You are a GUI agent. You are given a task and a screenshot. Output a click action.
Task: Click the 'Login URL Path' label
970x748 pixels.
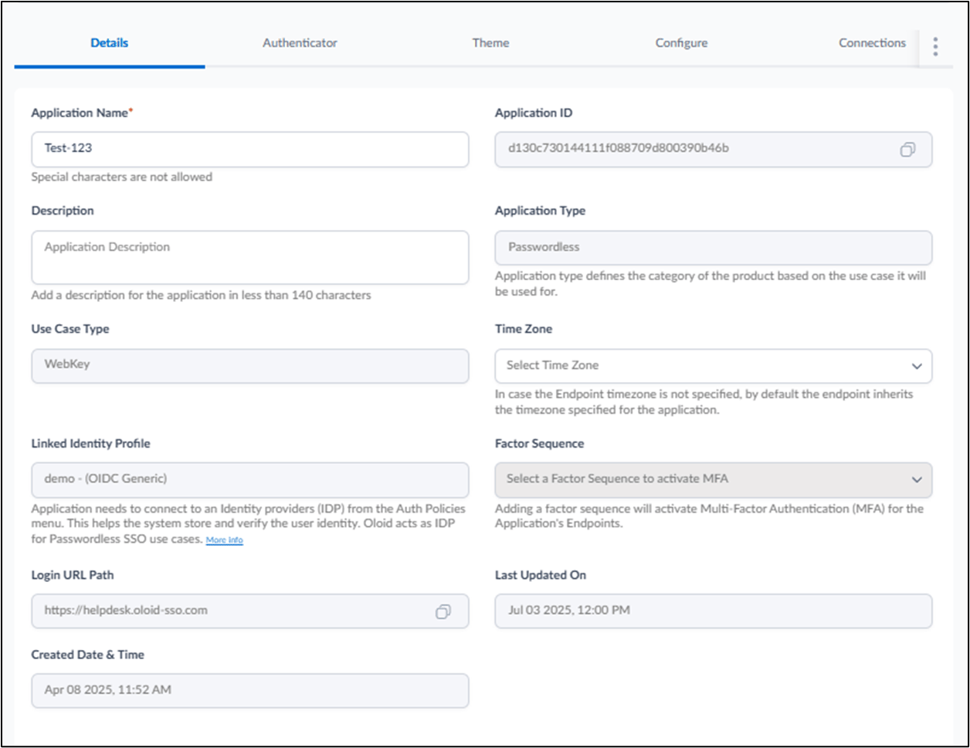point(73,575)
